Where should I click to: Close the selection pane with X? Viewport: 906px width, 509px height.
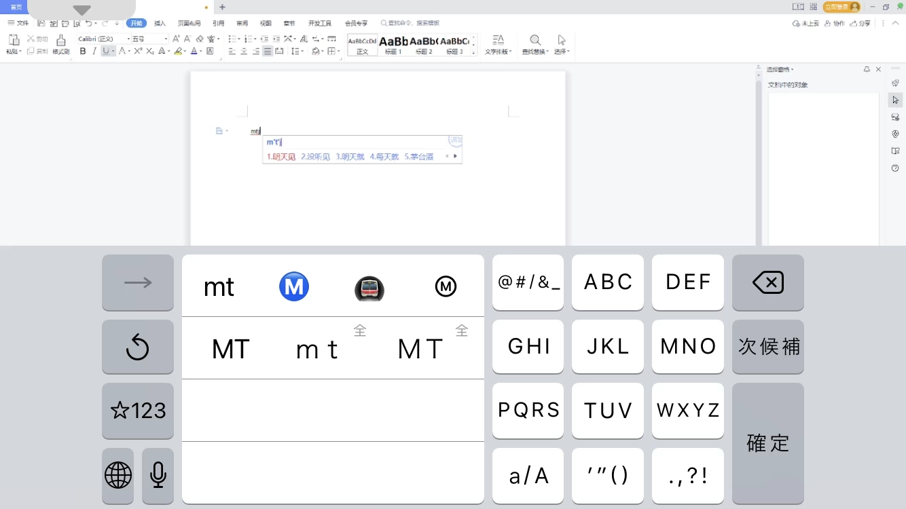878,69
